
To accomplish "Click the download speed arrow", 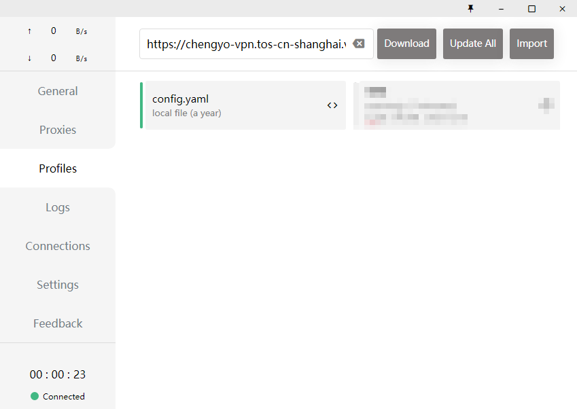I will 29,58.
